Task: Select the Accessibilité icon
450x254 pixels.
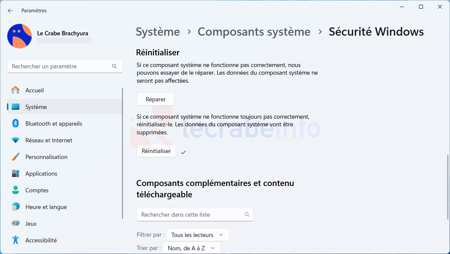Action: (15, 240)
